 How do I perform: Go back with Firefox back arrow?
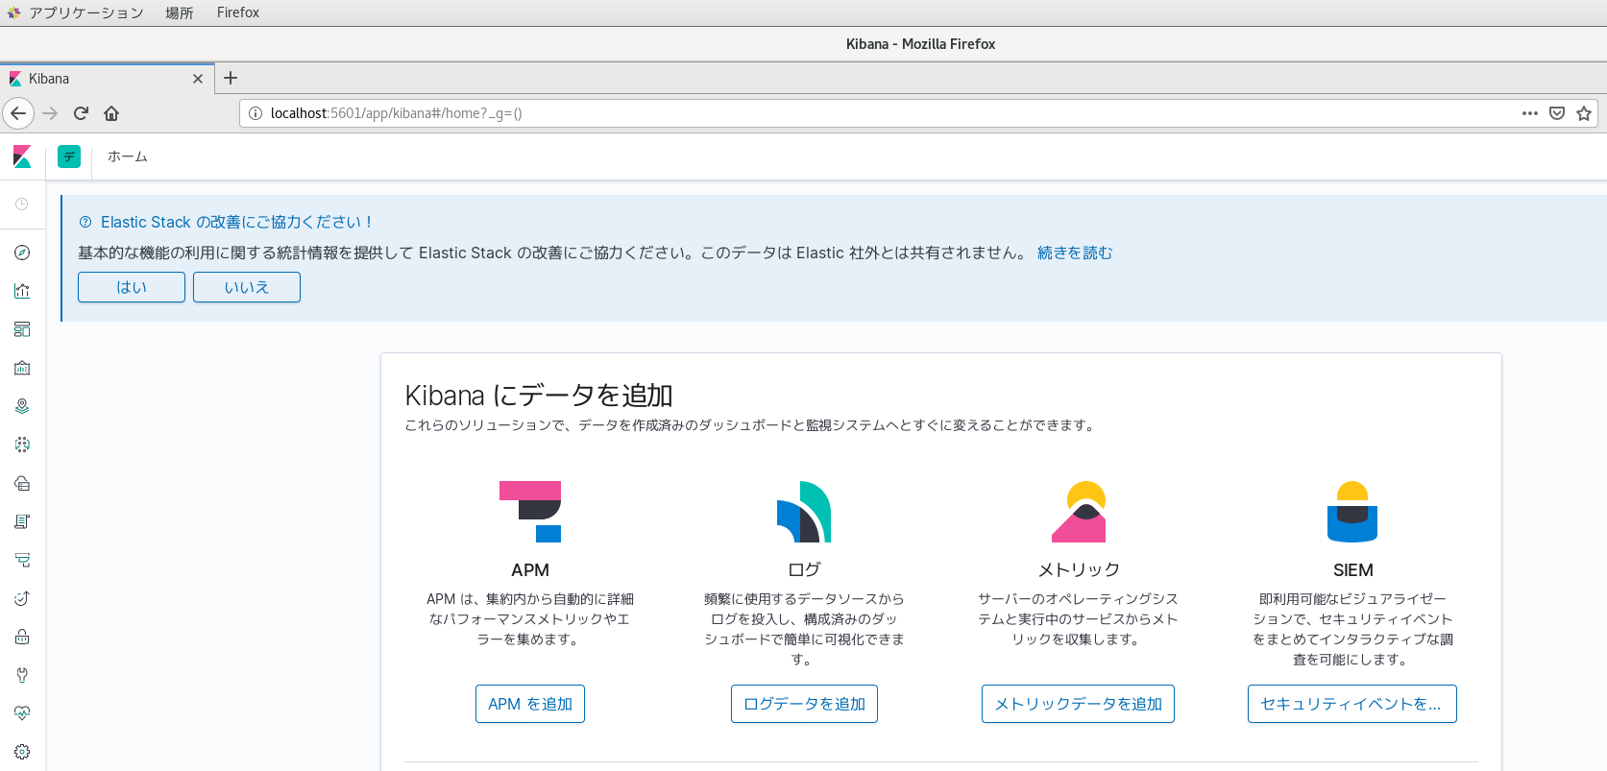[18, 113]
